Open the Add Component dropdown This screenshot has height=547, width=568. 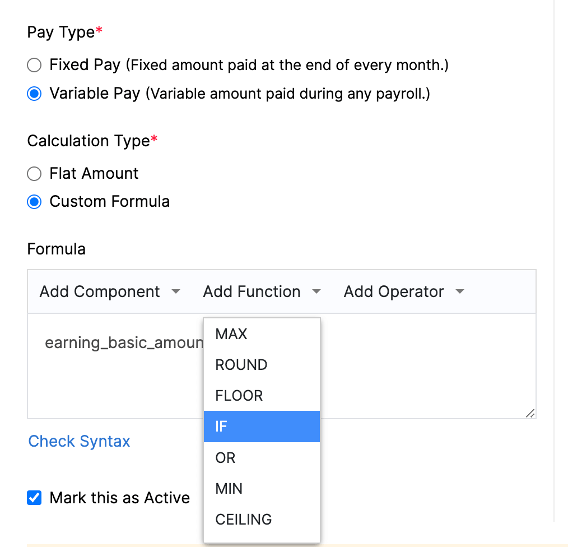click(x=109, y=291)
